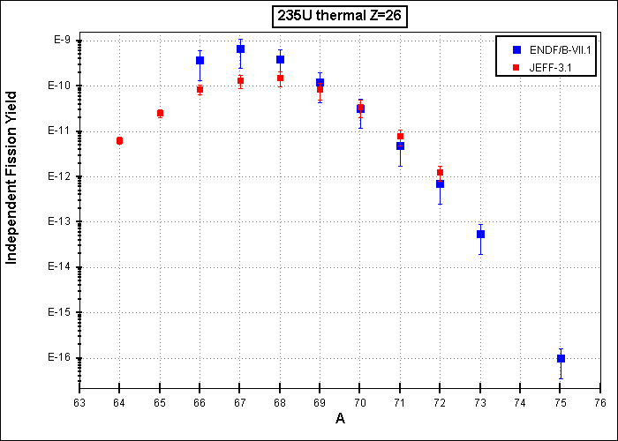Select the blue data point at A=71
618x441 pixels.
click(400, 146)
